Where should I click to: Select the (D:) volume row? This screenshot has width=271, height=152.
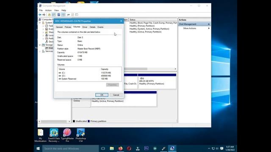coord(89,76)
